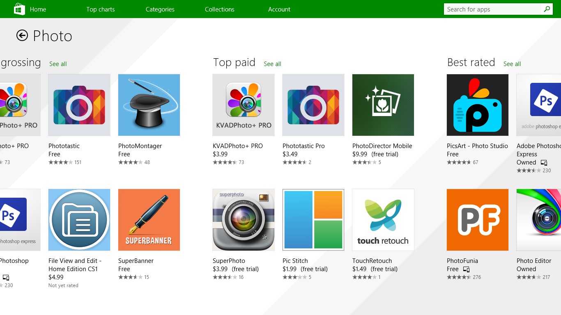Open the TouchRetouch butterfly tile
561x315 pixels.
coord(383,220)
